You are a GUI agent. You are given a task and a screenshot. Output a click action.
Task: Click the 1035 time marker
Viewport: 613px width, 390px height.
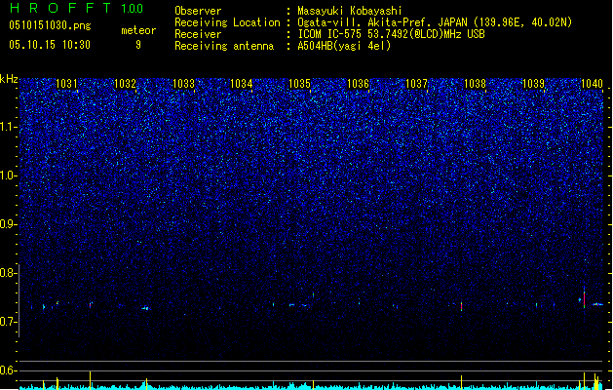(299, 84)
